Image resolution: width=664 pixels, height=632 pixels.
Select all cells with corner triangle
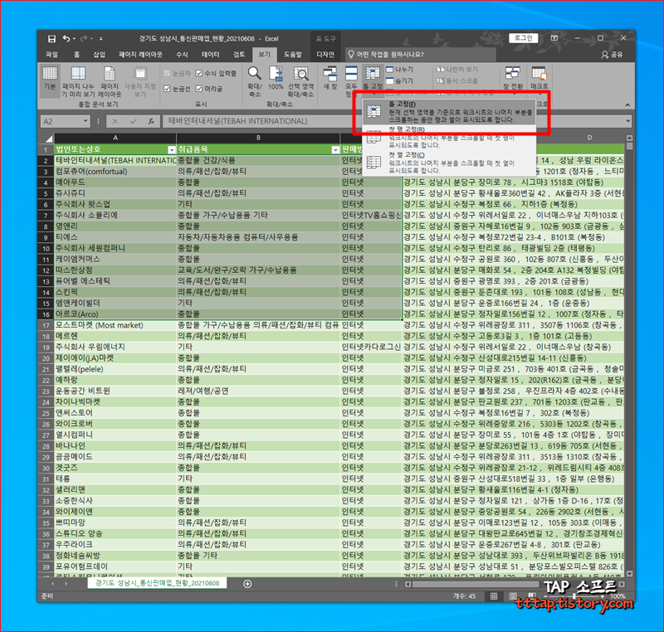[x=49, y=139]
